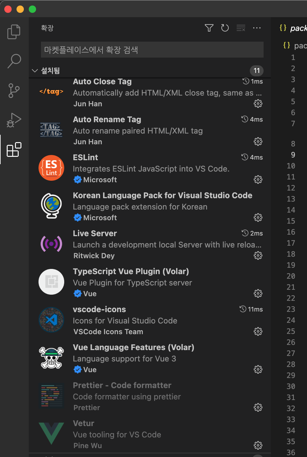Clear extensions search results icon

[x=241, y=28]
